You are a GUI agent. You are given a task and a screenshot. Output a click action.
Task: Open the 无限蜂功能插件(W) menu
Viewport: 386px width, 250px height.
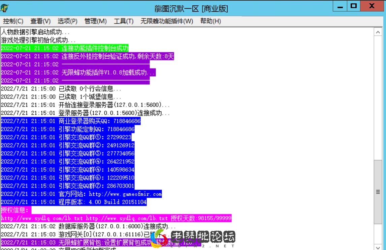(x=167, y=21)
